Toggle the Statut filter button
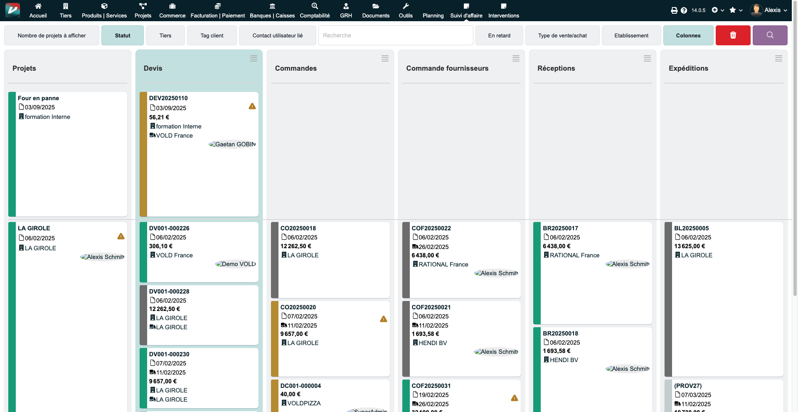The width and height of the screenshot is (798, 412). 123,35
